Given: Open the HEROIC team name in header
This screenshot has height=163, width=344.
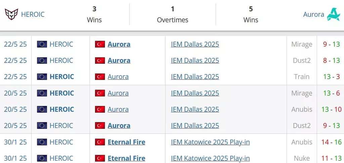Looking at the screenshot, I should pyautogui.click(x=33, y=14).
